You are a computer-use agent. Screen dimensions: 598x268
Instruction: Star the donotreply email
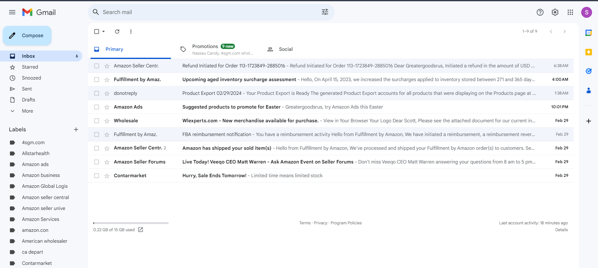point(107,93)
